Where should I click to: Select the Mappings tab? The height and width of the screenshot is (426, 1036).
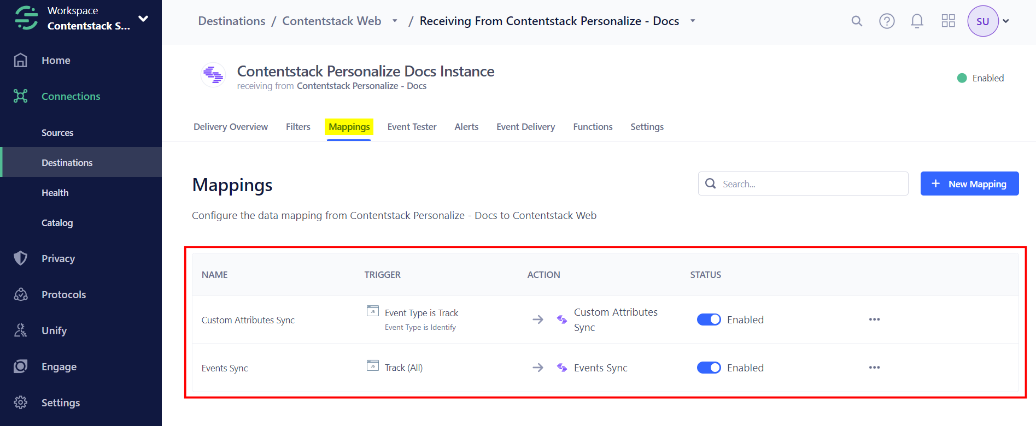[x=349, y=127]
